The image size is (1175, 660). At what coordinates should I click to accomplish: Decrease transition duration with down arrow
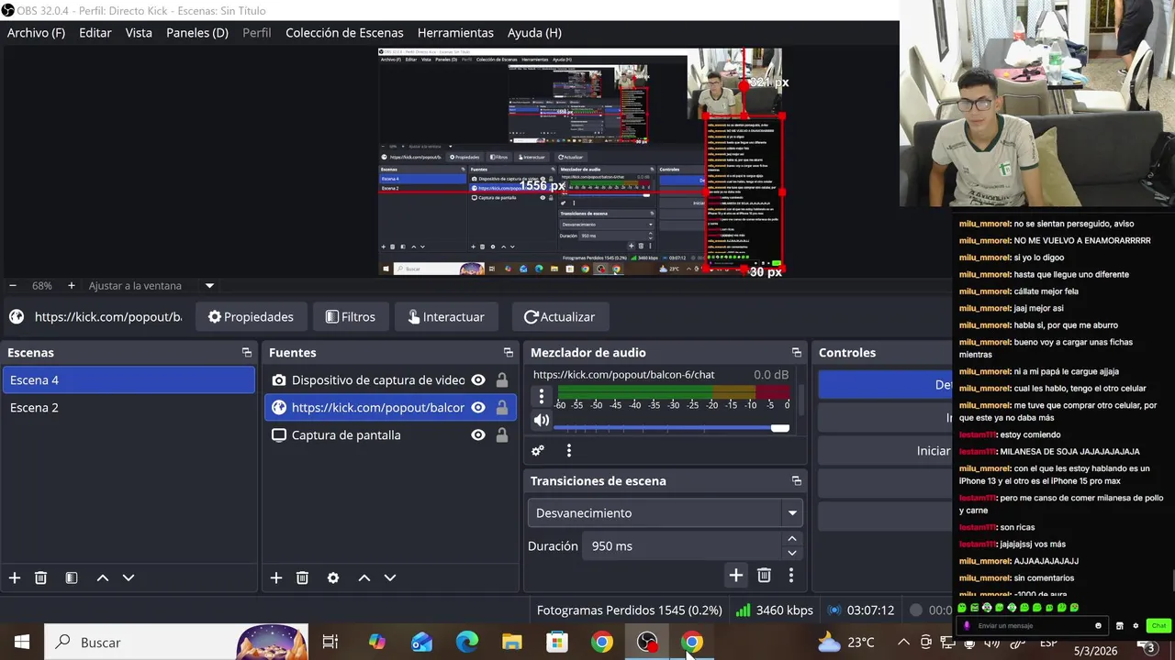[792, 553]
